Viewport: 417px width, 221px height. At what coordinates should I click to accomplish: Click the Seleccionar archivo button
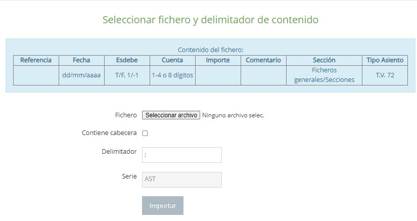coord(171,115)
